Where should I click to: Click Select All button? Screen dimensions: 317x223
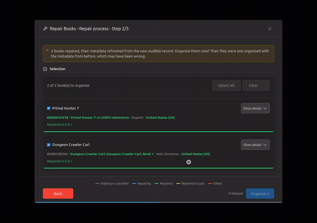pos(226,85)
